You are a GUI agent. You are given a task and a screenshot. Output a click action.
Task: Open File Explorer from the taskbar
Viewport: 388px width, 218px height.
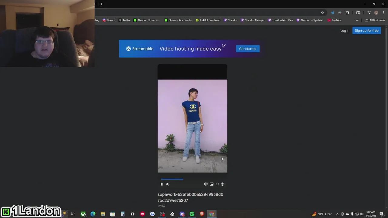click(x=103, y=214)
